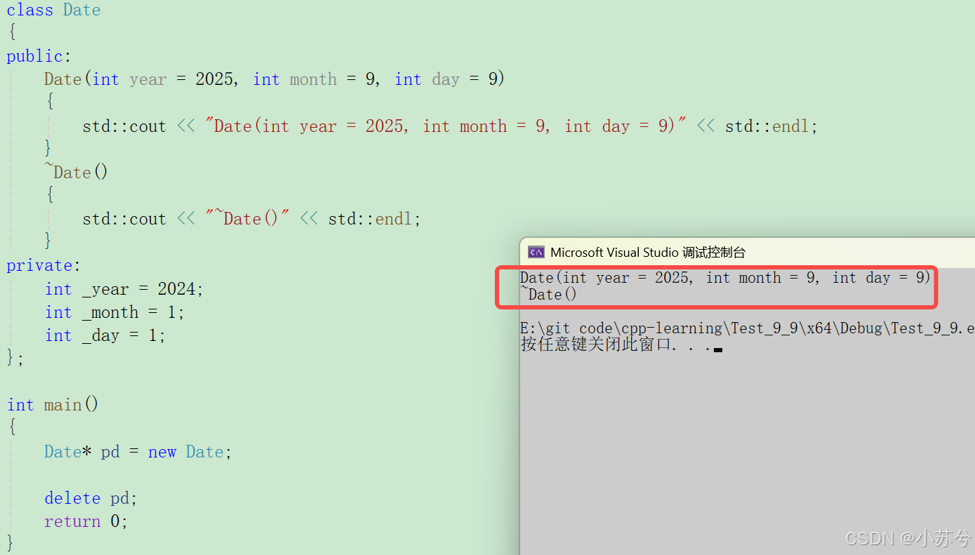Click the 'int main()' function header
The image size is (975, 555).
(53, 405)
